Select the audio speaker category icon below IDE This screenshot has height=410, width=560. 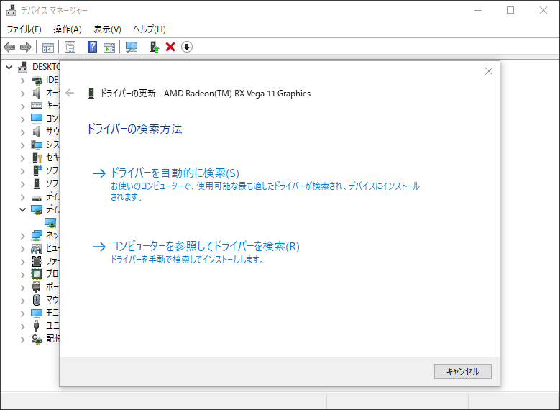click(x=37, y=93)
